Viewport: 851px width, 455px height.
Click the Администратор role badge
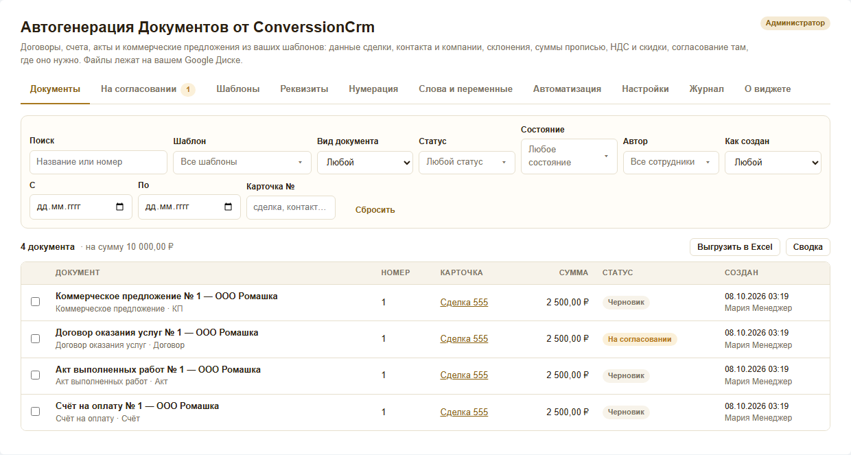(x=795, y=23)
